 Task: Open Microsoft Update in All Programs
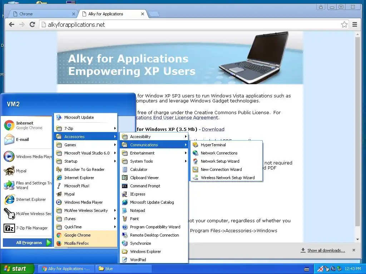tap(86, 117)
